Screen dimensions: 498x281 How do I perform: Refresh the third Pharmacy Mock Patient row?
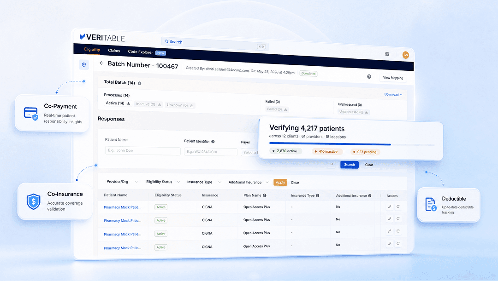click(x=398, y=231)
